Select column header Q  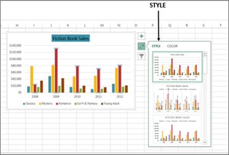pyautogui.click(x=169, y=25)
